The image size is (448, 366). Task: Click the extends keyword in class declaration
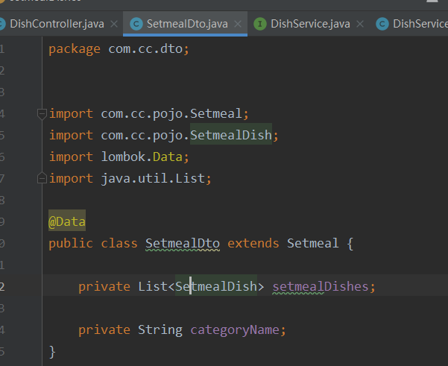coord(253,244)
